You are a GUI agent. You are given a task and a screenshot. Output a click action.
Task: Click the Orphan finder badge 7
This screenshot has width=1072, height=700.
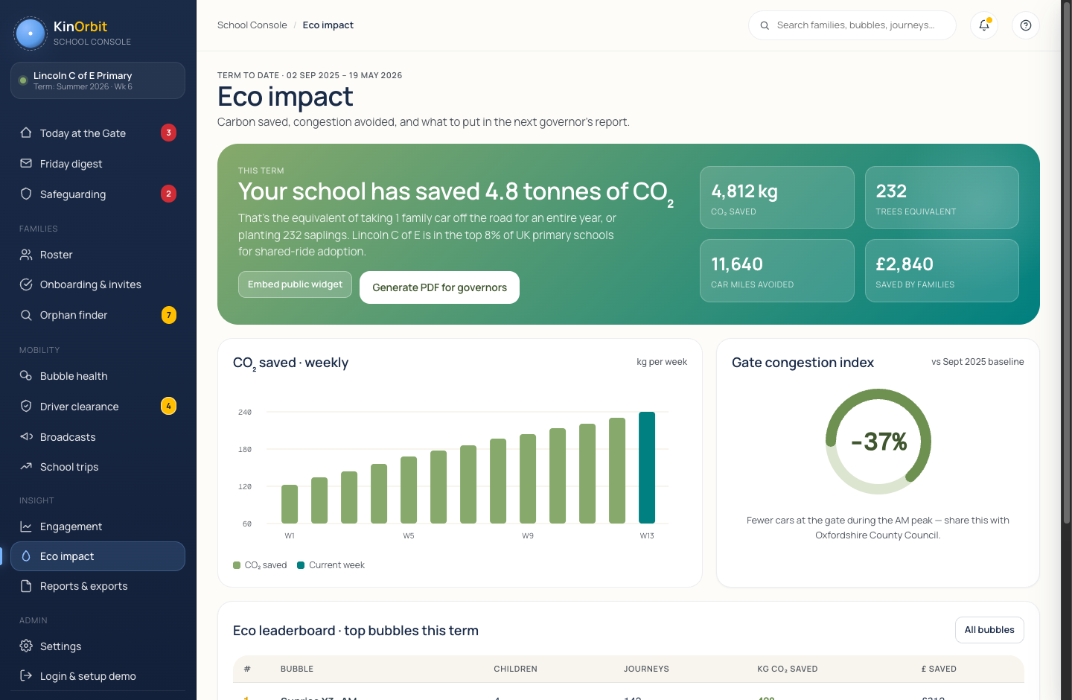169,315
